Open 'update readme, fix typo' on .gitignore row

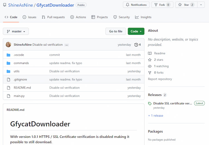click(x=65, y=80)
